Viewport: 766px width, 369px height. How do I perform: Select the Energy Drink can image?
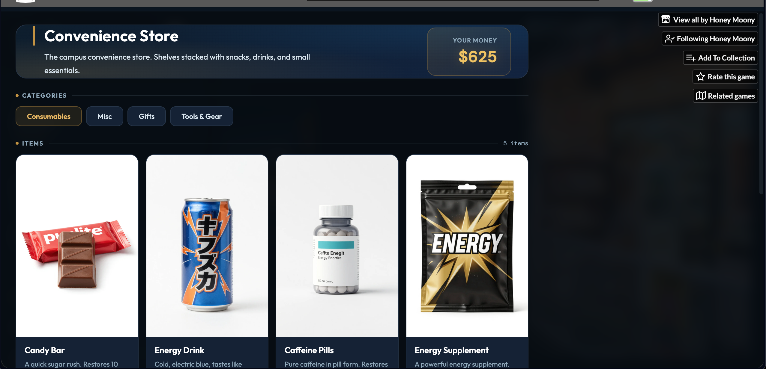point(207,246)
